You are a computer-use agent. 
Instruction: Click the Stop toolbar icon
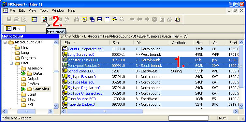click(x=154, y=19)
